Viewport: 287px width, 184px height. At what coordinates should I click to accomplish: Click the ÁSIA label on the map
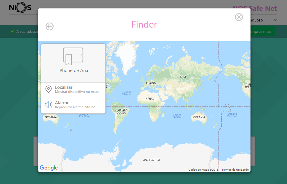[x=183, y=77]
